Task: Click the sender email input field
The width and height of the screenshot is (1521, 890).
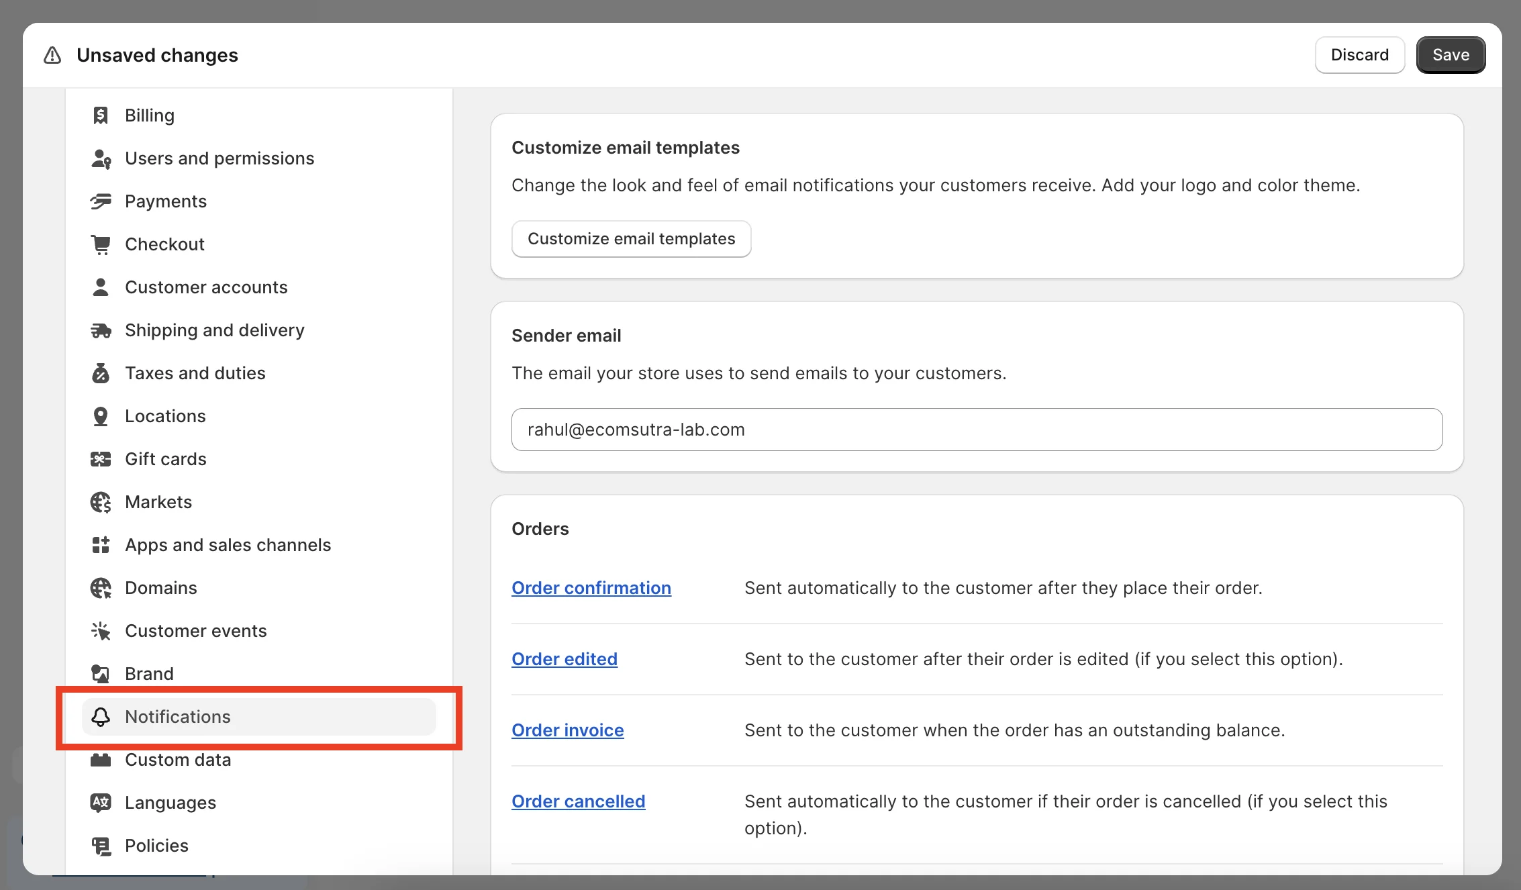Action: (x=977, y=430)
